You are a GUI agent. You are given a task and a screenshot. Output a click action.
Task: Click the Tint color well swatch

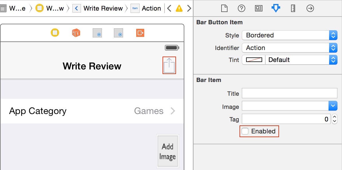pos(254,60)
